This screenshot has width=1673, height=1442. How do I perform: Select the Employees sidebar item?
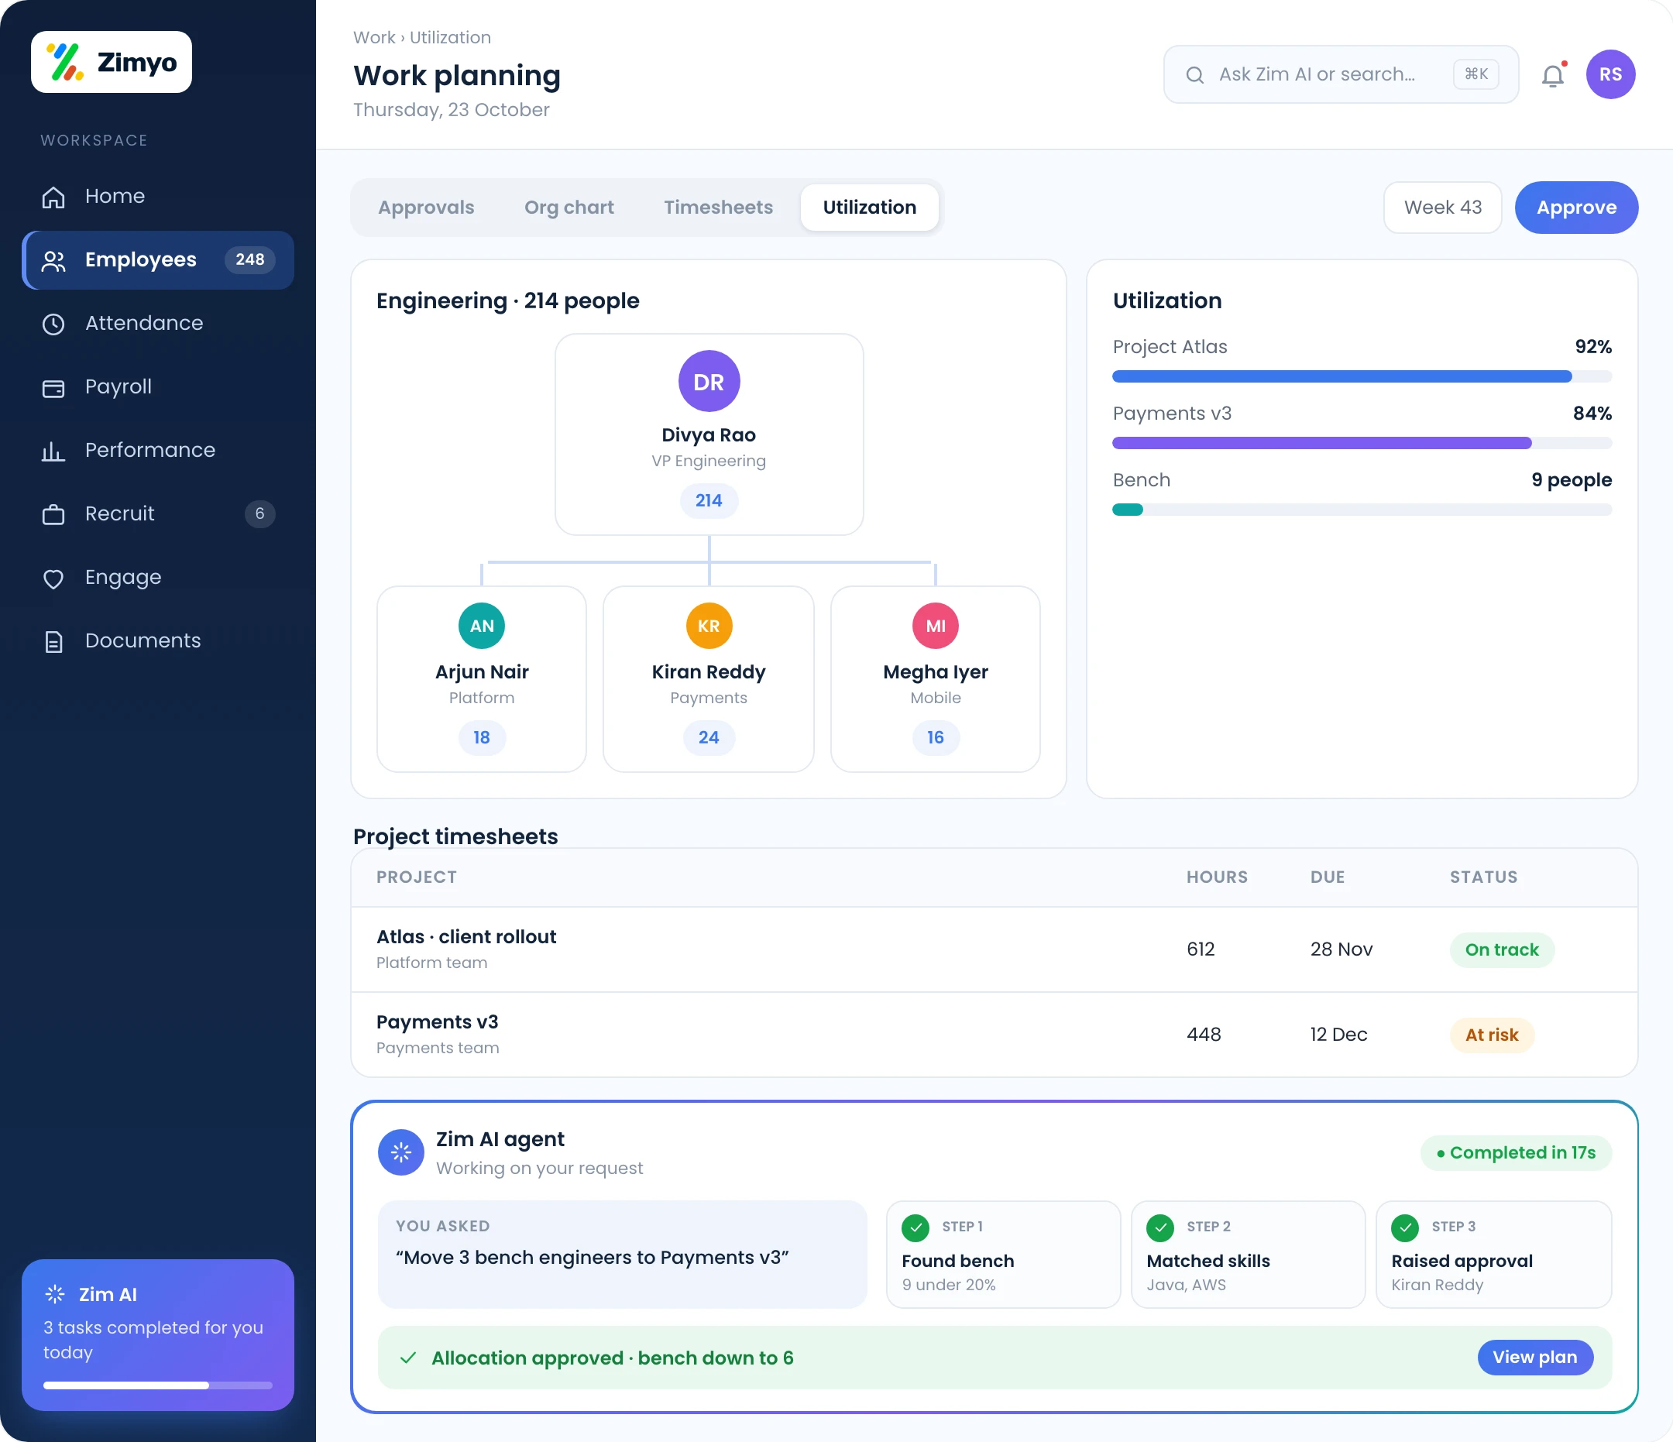tap(158, 260)
